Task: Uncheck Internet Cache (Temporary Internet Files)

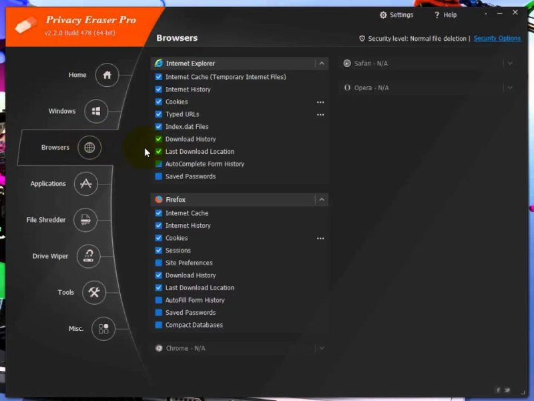Action: [158, 77]
